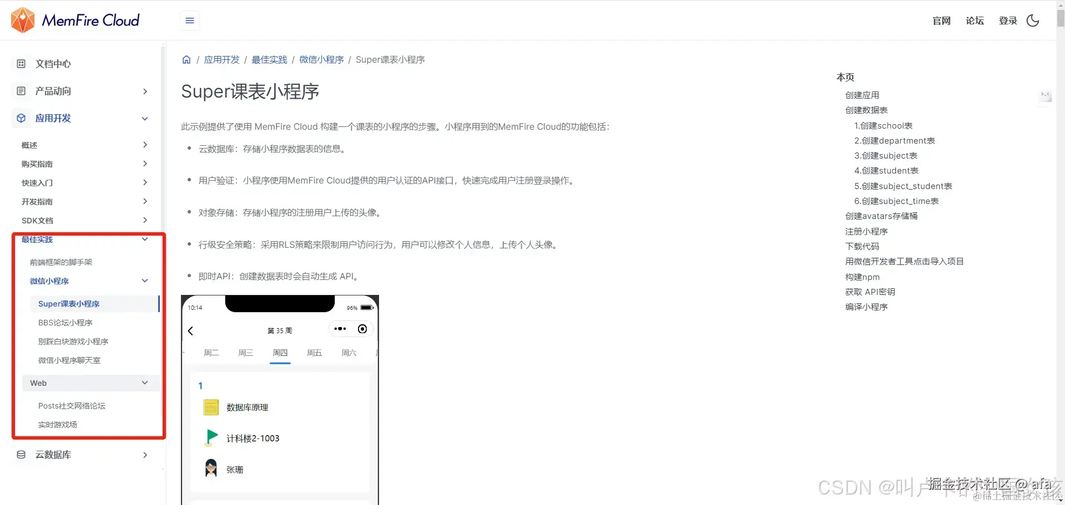Expand the SDK文档 sidebar section
Screen dimensions: 1065x505
click(x=144, y=220)
